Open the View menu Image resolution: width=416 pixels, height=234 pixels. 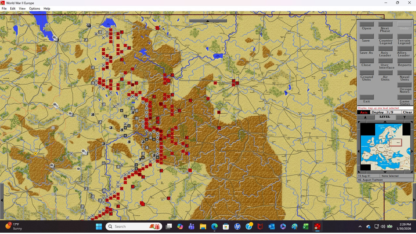[x=22, y=8]
